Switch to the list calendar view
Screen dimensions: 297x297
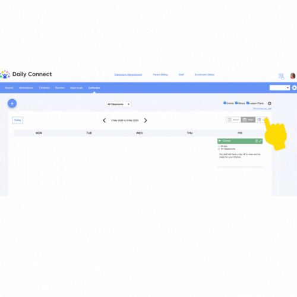261,120
